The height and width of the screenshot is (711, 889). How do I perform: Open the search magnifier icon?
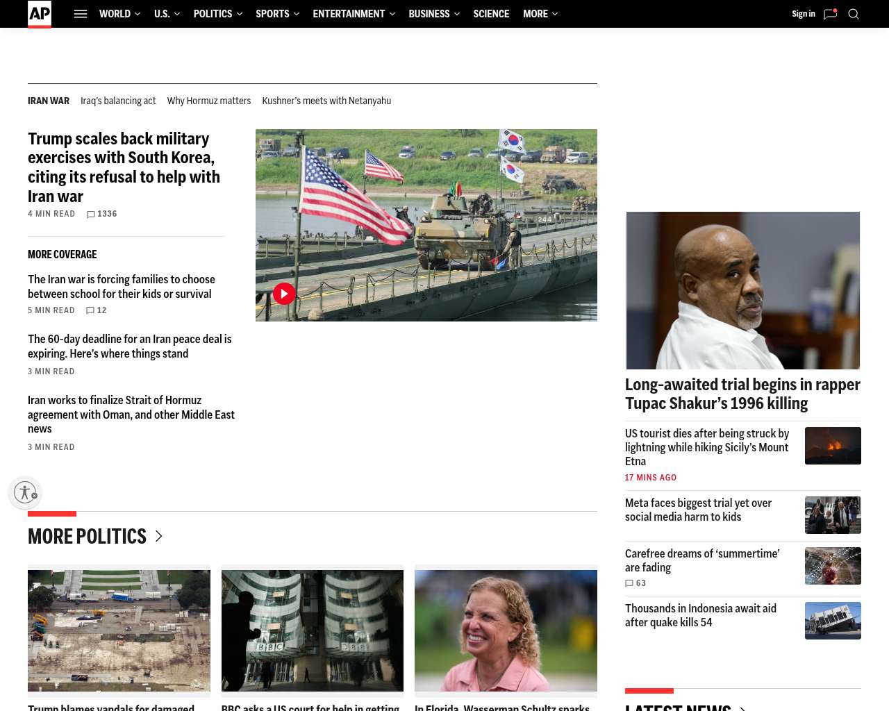pos(854,14)
